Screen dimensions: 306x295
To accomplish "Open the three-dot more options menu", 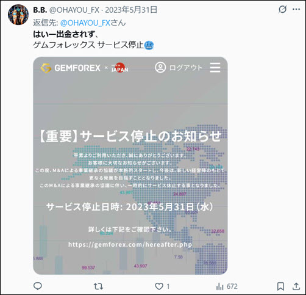I will pos(296,9).
